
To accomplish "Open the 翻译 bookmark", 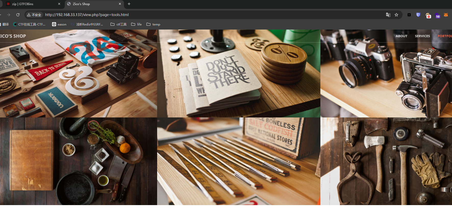I will click(5, 24).
